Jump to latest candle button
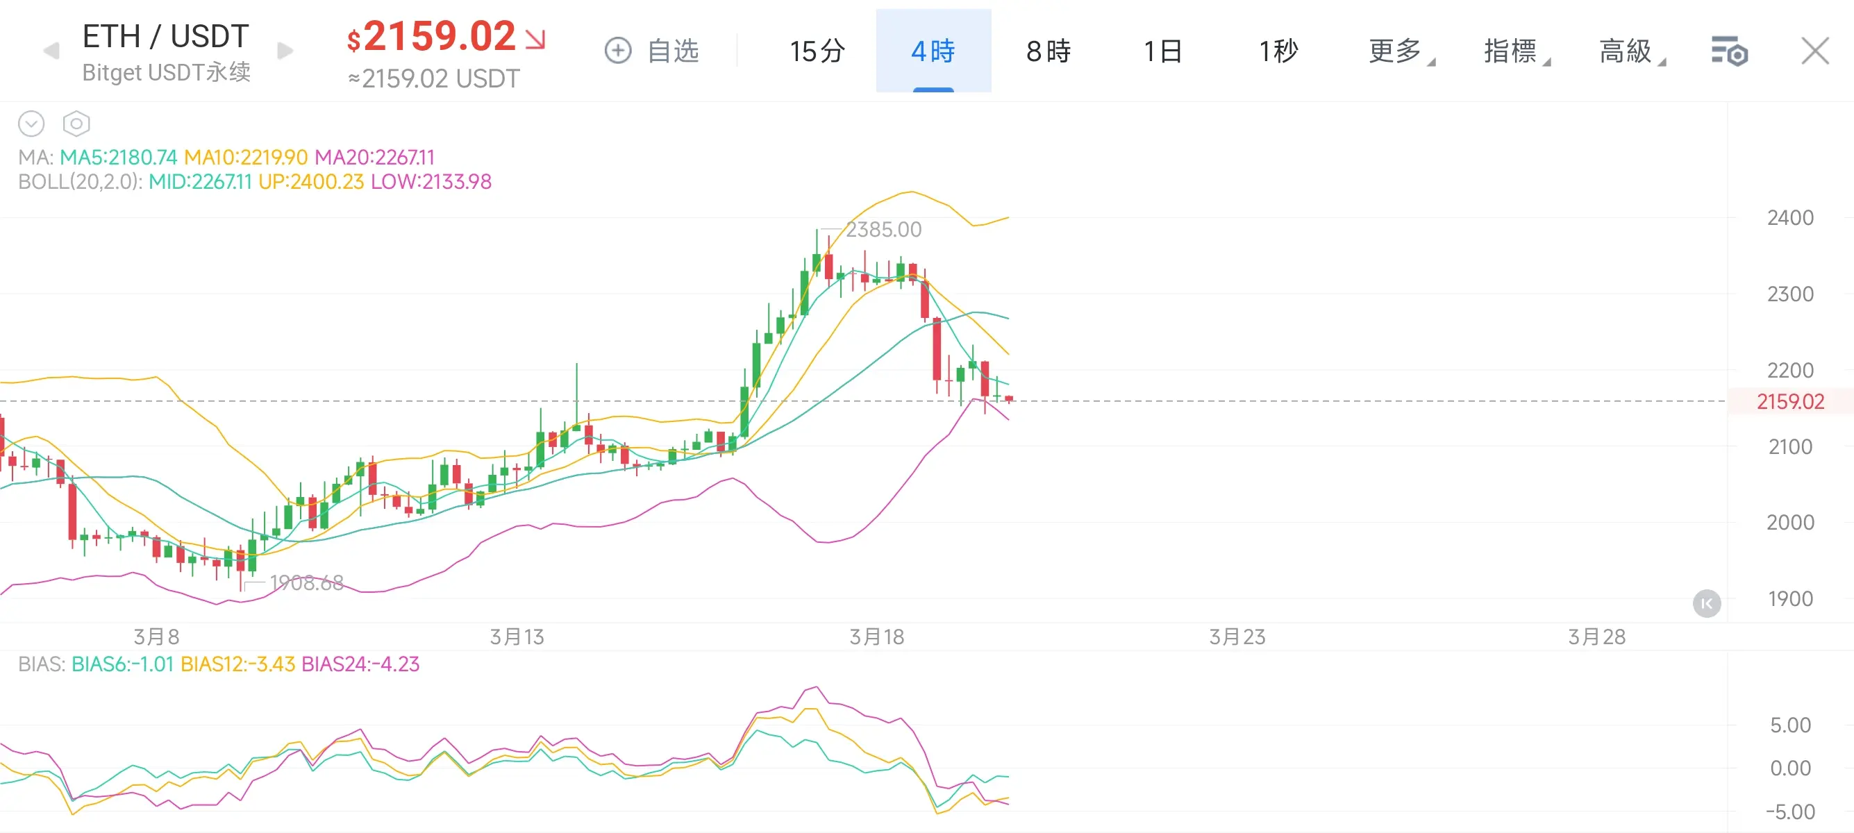 [1707, 603]
